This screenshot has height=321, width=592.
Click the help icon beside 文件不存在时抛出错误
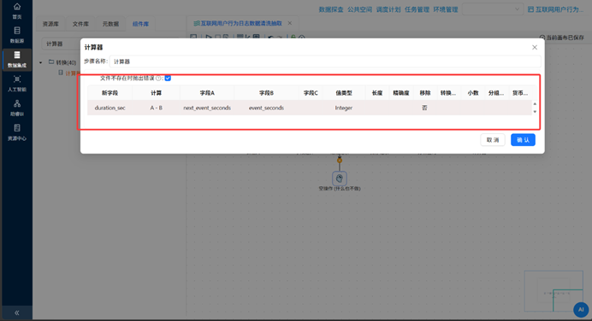point(158,79)
